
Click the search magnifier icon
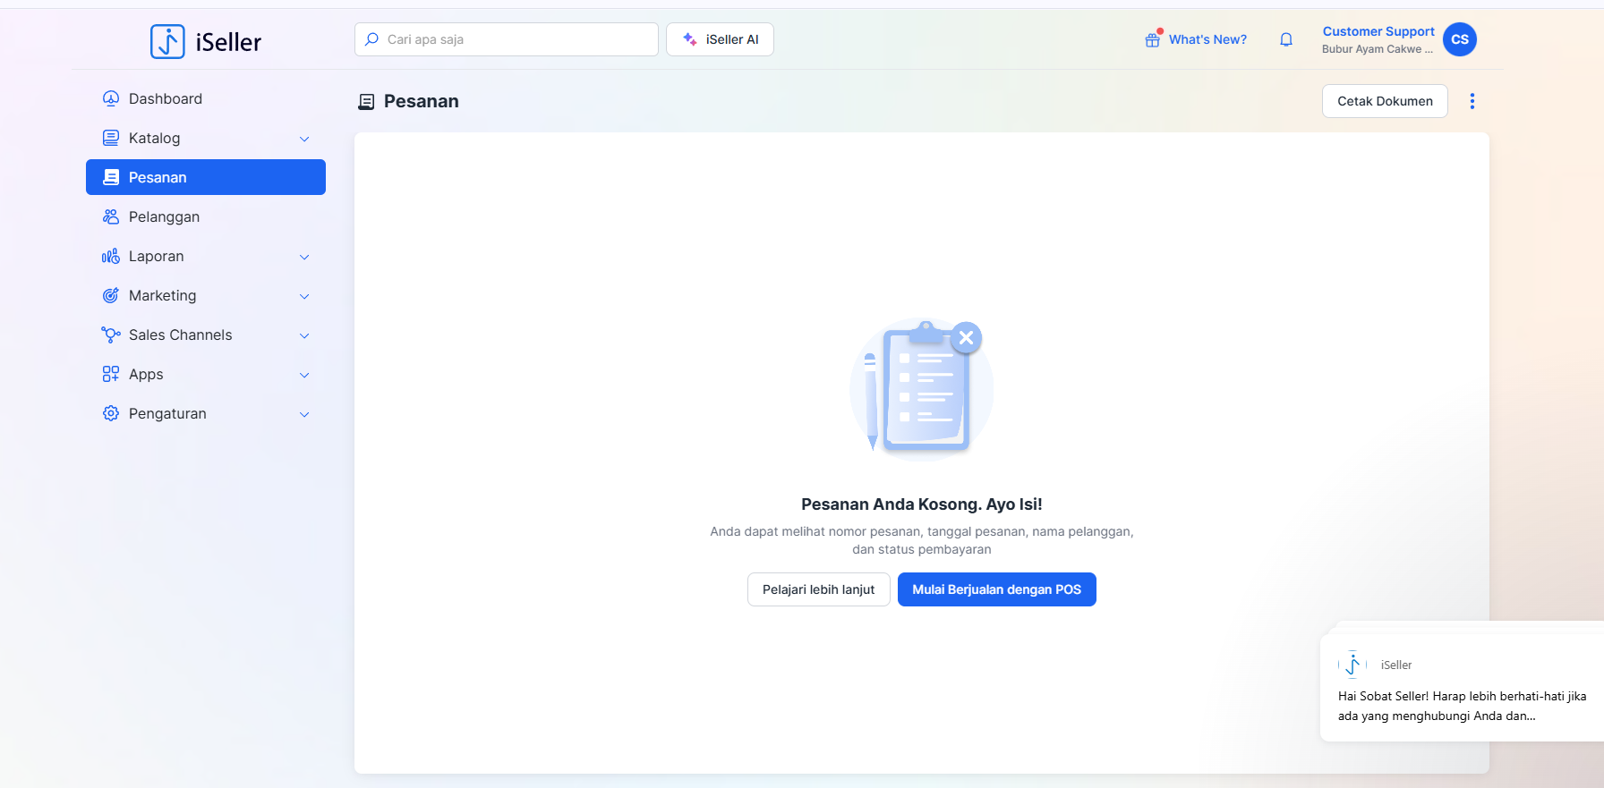[372, 39]
